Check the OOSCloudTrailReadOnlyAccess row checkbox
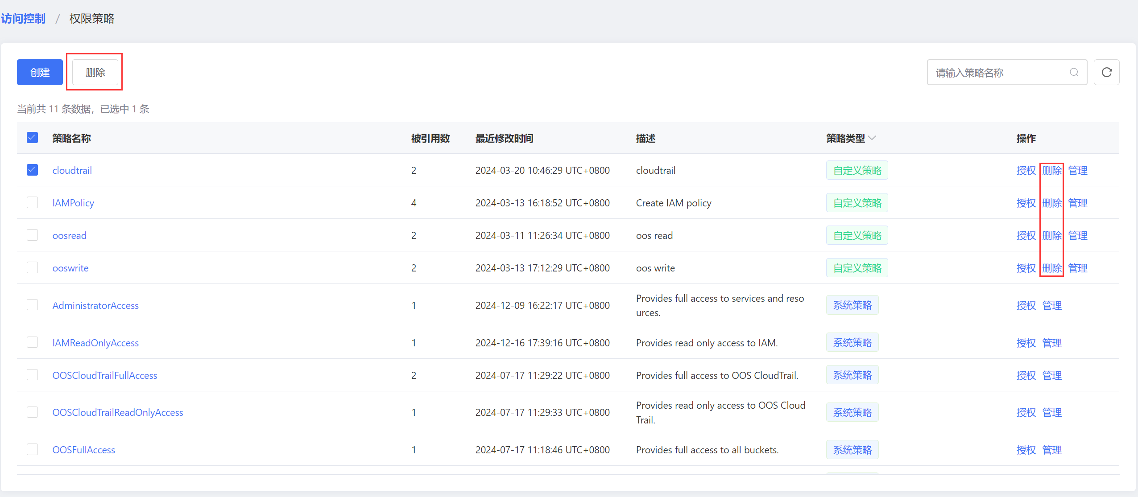1138x497 pixels. tap(32, 412)
